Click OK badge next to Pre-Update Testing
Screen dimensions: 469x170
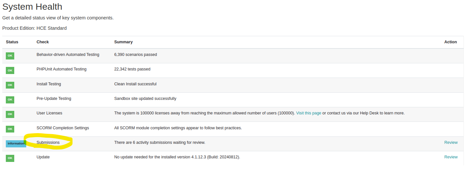(x=10, y=100)
